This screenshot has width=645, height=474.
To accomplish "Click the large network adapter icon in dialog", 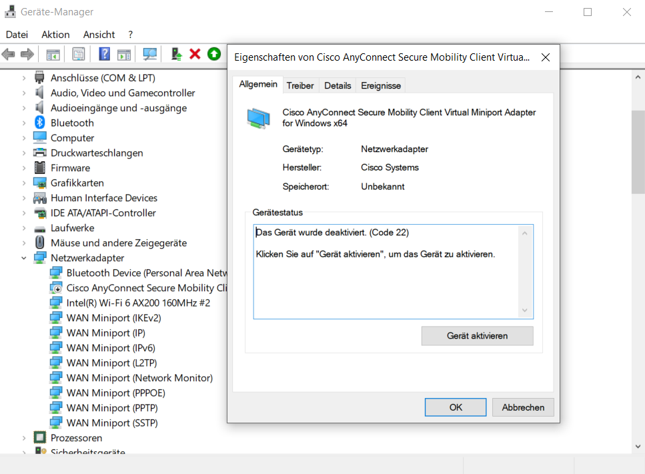I will [259, 119].
